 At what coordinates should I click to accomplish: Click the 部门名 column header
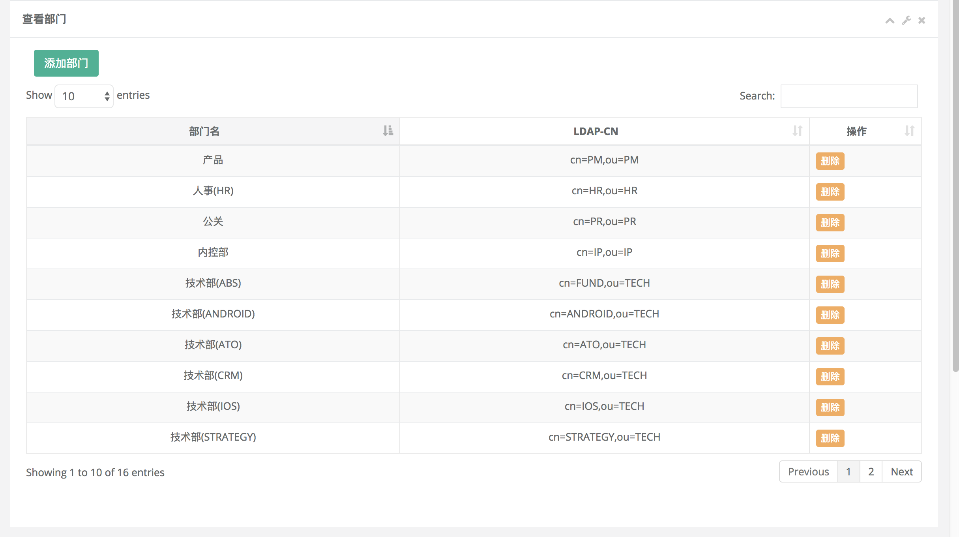[213, 131]
